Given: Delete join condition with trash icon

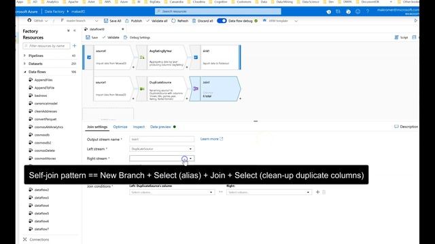Looking at the screenshot, I should tap(324, 192).
